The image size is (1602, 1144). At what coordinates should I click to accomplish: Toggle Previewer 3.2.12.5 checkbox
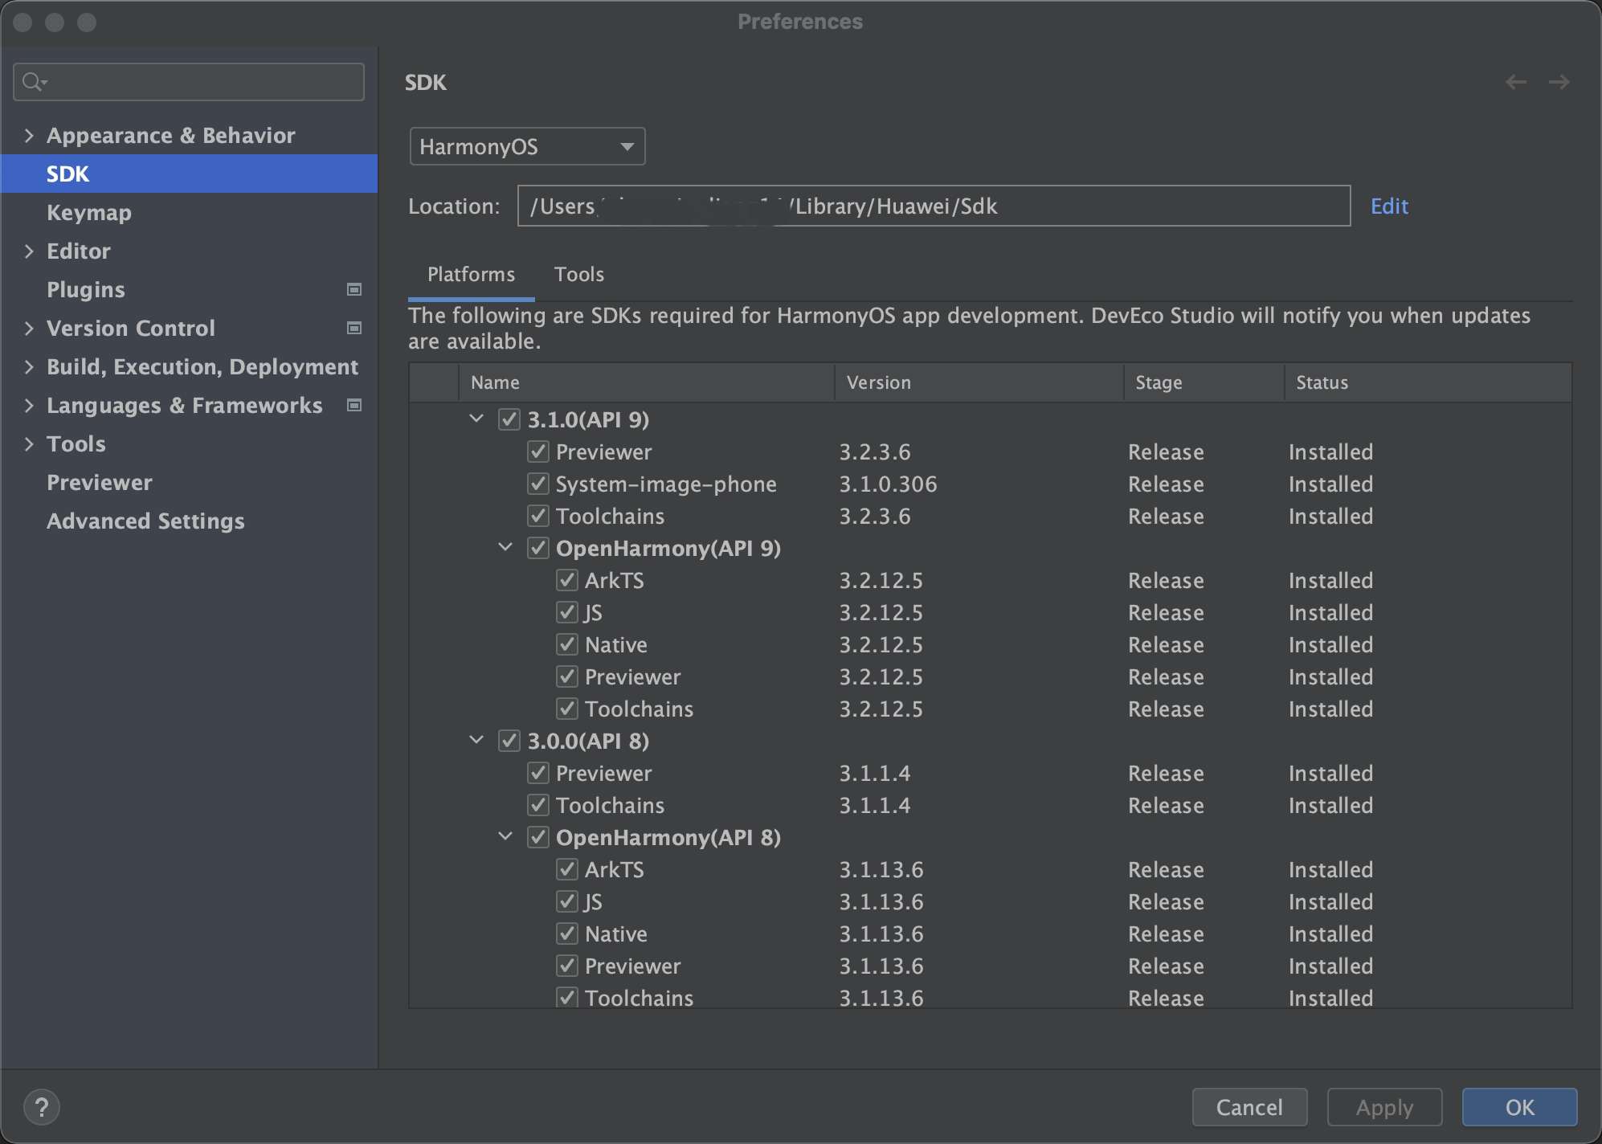pyautogui.click(x=567, y=676)
